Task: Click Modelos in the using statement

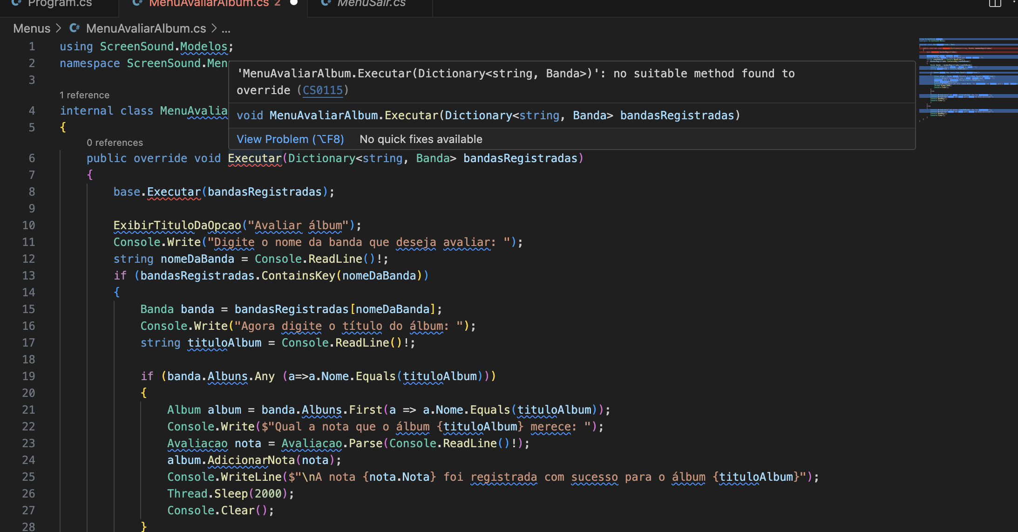Action: pos(204,47)
